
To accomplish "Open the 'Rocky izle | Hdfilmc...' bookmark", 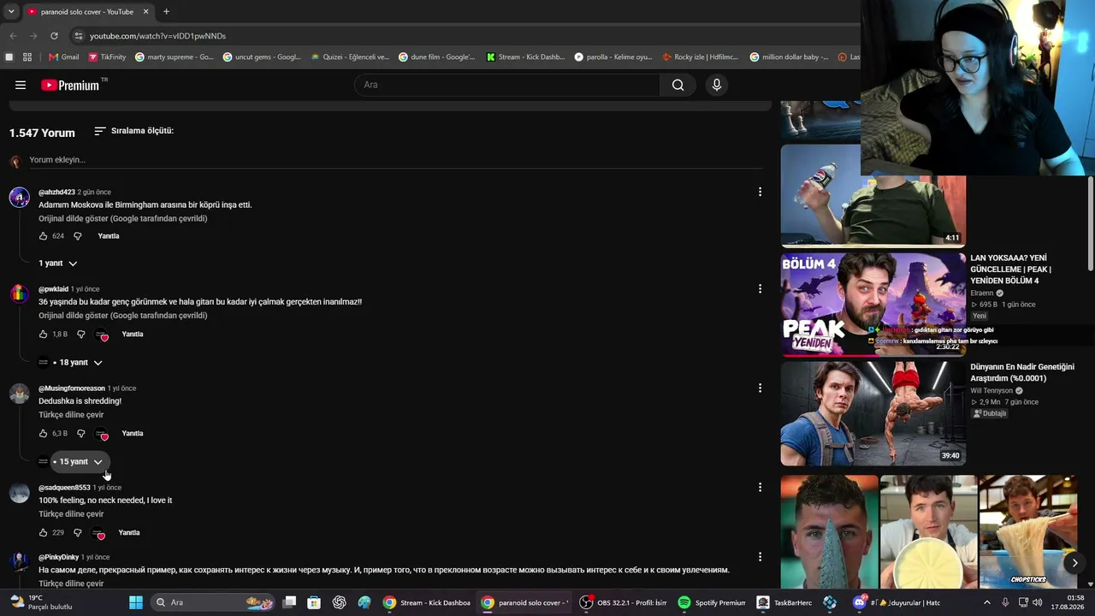I will coord(701,57).
